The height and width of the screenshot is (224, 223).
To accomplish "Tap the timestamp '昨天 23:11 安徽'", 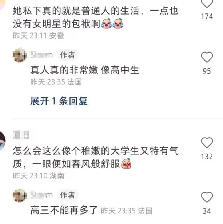I will [39, 36].
